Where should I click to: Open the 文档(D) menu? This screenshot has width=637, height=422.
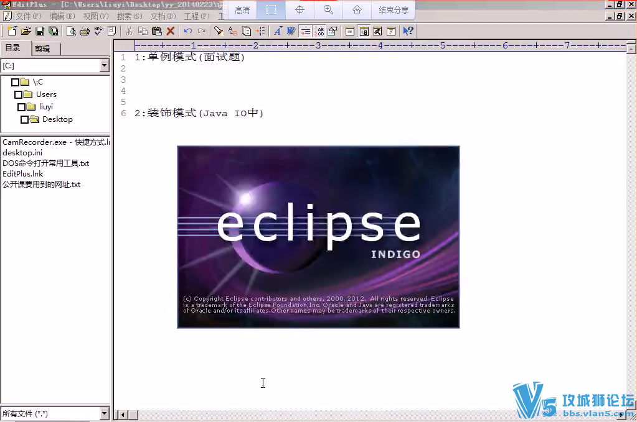[163, 16]
